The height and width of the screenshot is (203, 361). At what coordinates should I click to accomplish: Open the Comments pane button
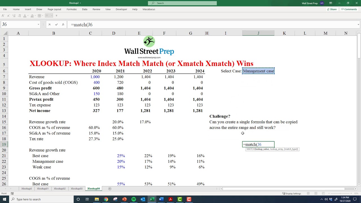[349, 9]
